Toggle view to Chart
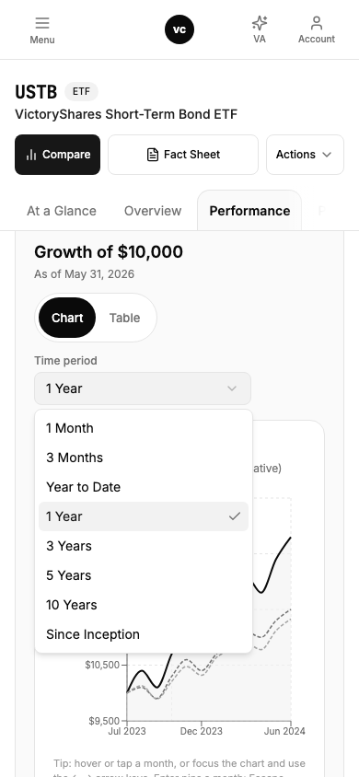The height and width of the screenshot is (777, 359). pyautogui.click(x=67, y=318)
